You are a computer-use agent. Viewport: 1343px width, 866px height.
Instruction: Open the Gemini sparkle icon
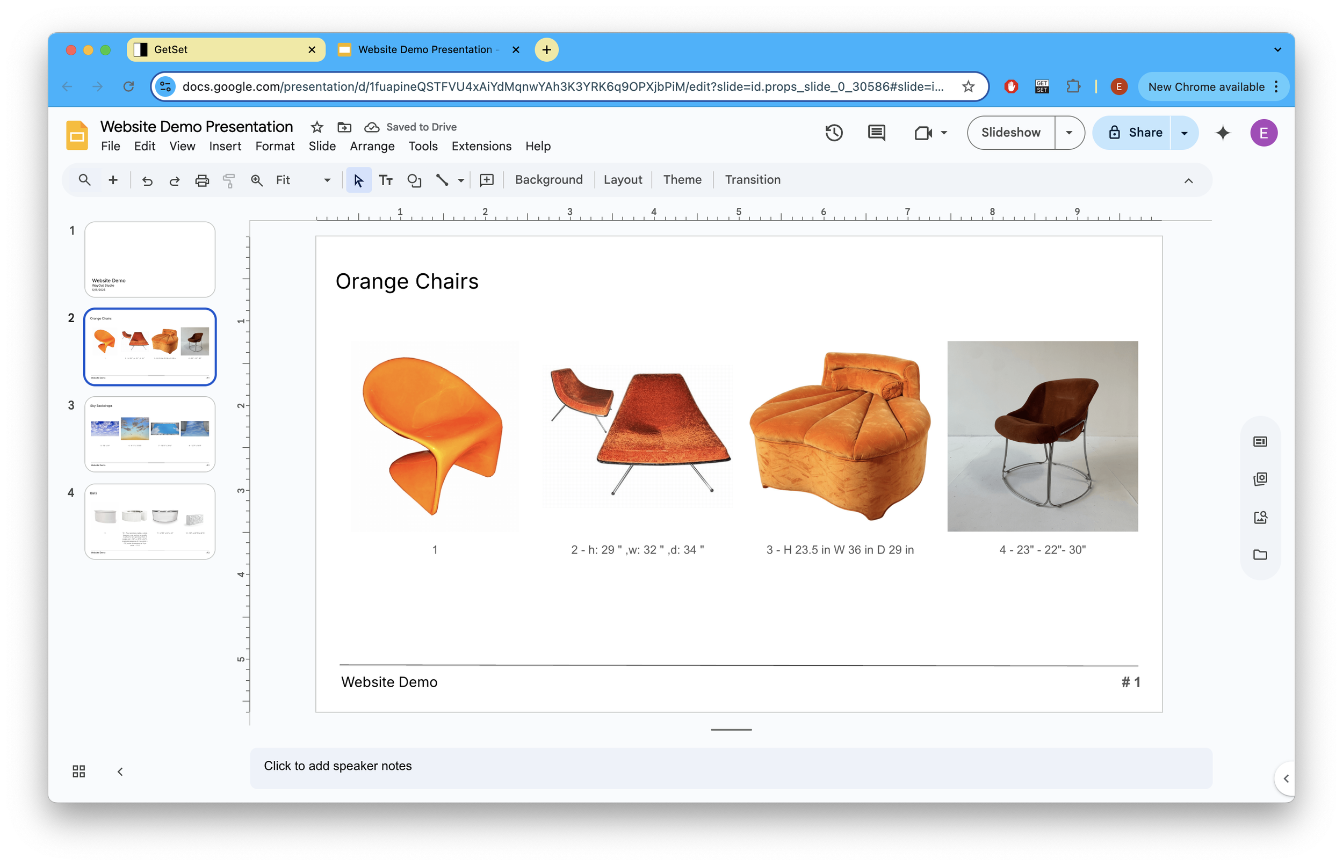pyautogui.click(x=1223, y=133)
